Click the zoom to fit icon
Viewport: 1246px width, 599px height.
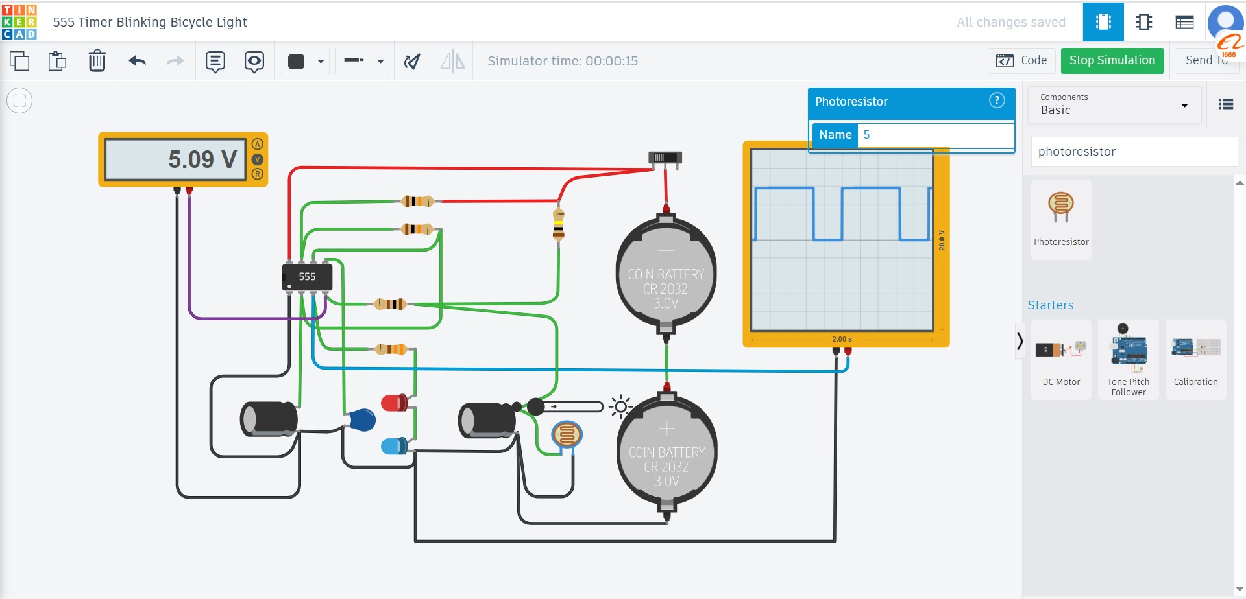pyautogui.click(x=19, y=100)
